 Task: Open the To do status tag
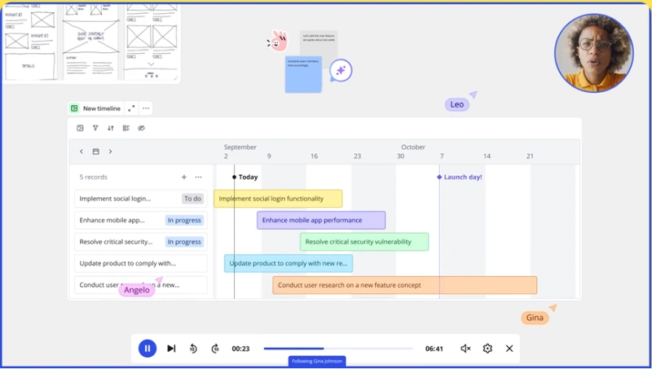tap(192, 199)
